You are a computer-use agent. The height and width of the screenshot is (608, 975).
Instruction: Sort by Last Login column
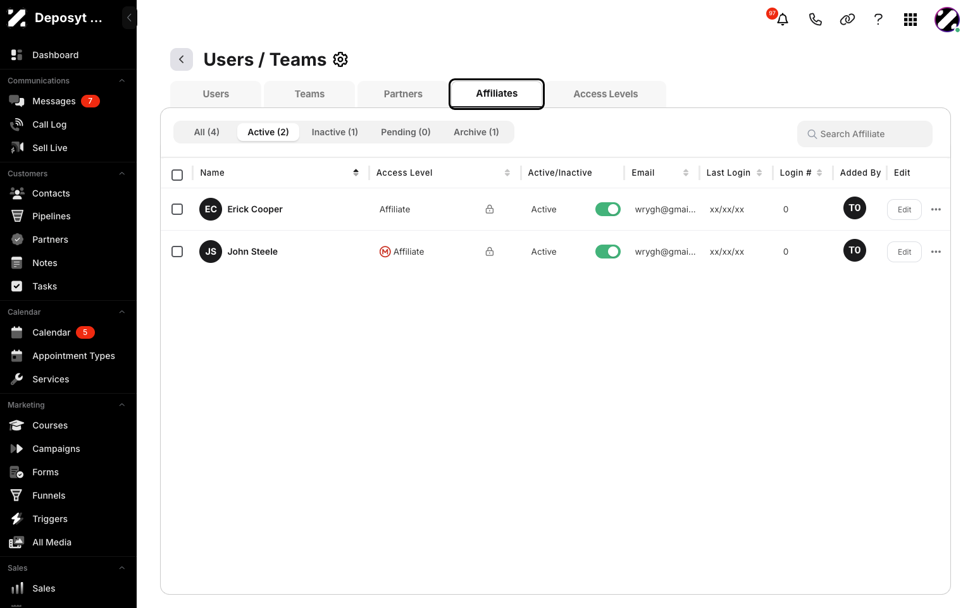pos(759,173)
